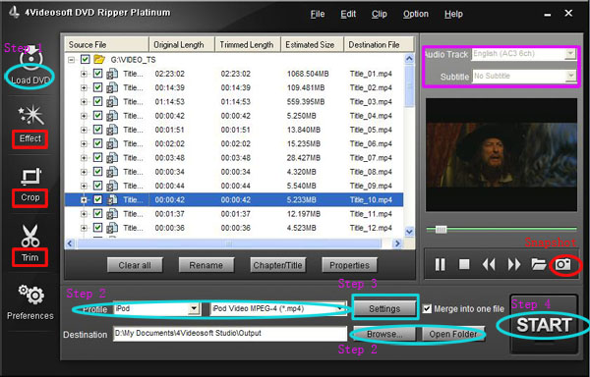Pause the video preview
The width and height of the screenshot is (590, 377).
[x=440, y=265]
